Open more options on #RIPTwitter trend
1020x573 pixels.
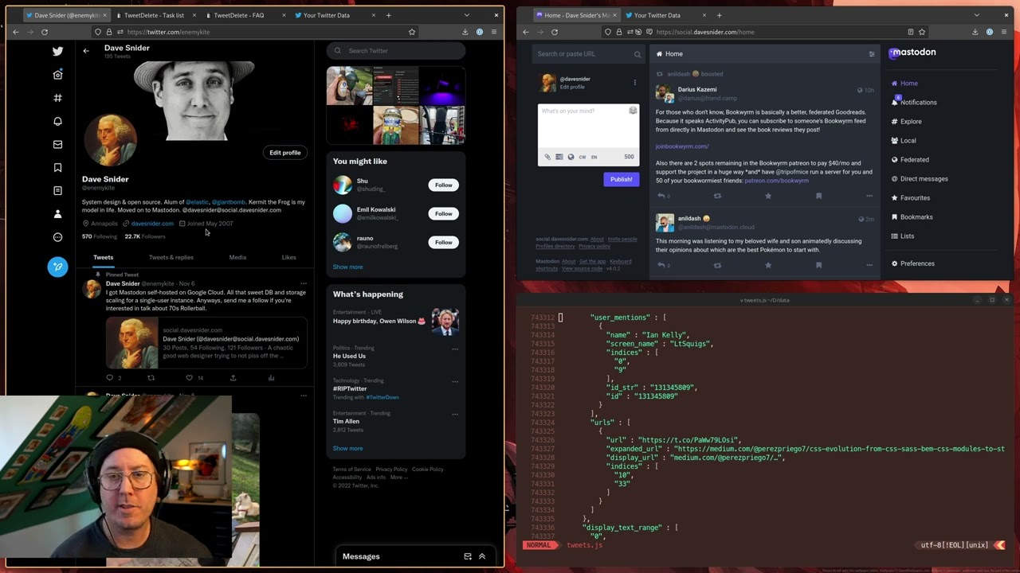[455, 381]
